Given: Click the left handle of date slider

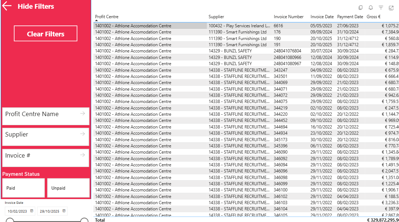Looking at the screenshot, I should [10, 220].
